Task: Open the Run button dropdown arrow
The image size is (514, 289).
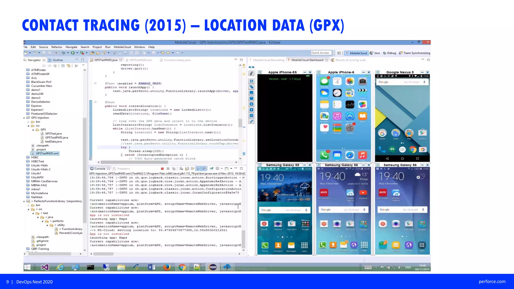Action: pos(77,53)
